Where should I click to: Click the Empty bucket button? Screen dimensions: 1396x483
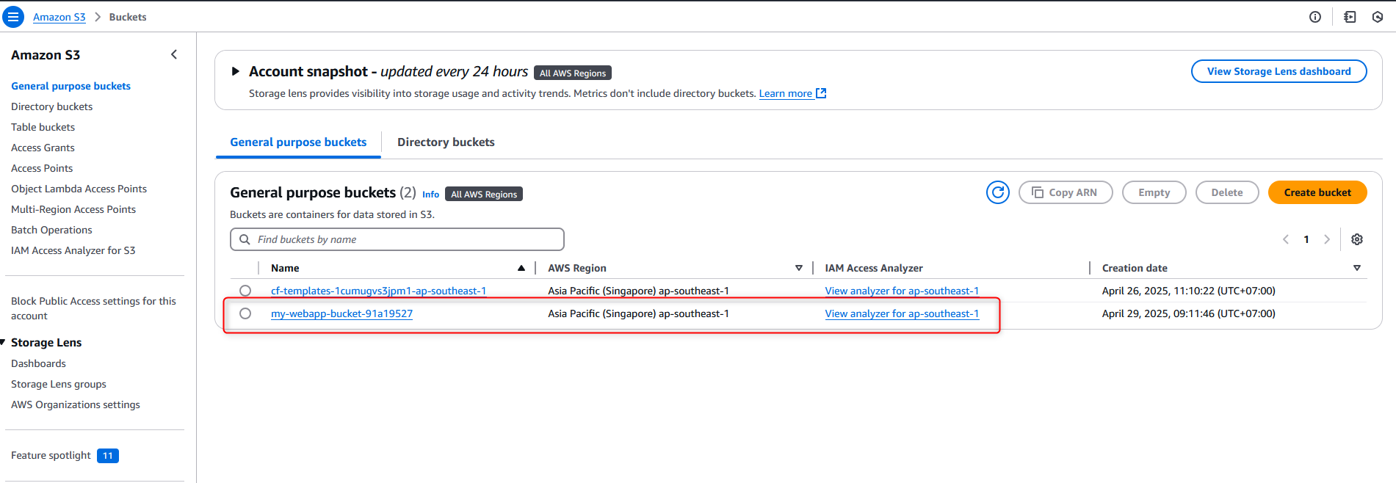(x=1154, y=192)
